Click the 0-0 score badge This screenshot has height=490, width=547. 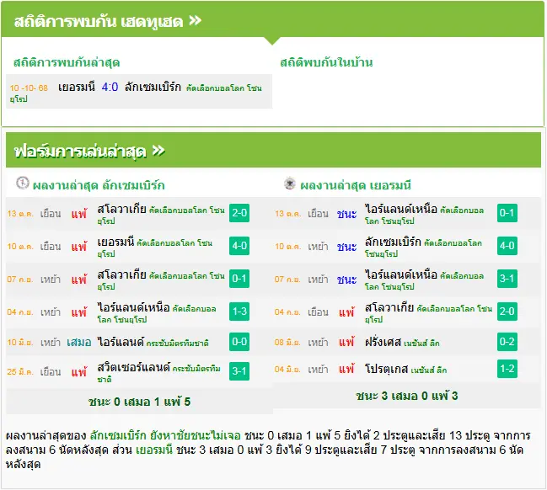click(x=239, y=342)
